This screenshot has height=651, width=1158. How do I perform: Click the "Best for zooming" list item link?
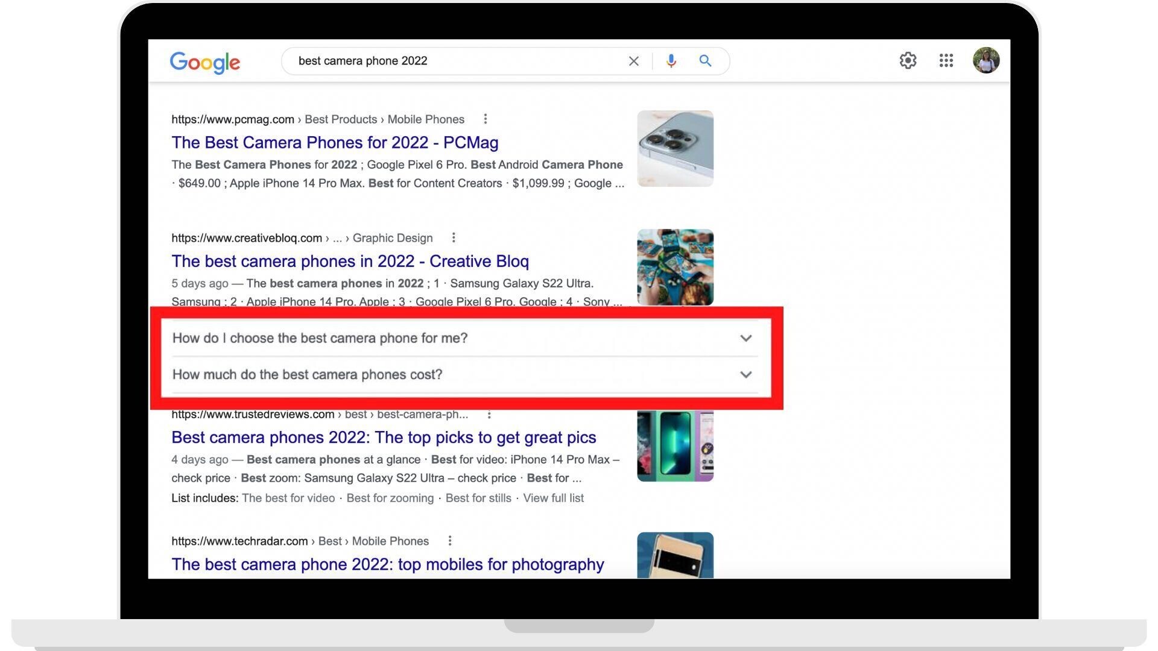click(x=390, y=498)
